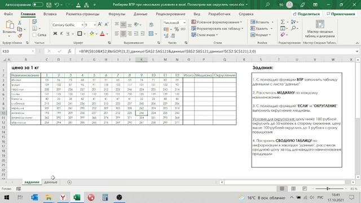Screen dimensions: 361x203
Task: Switch to the данные sheet tab
Action: point(51,182)
